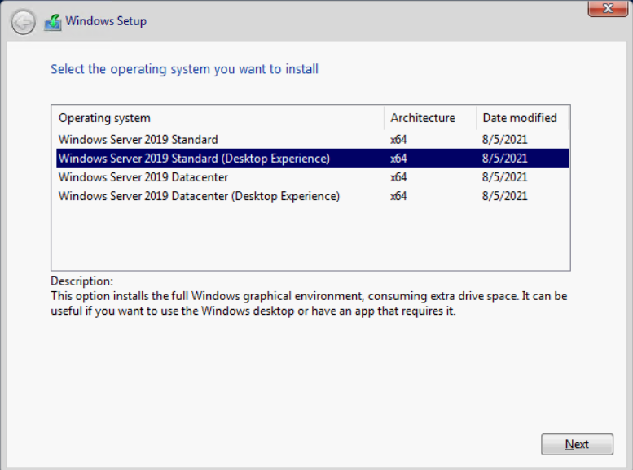Click x64 in Datacenter (Desktop Experience) row
The height and width of the screenshot is (470, 633).
(398, 196)
